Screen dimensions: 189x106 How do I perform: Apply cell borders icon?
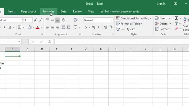point(20,27)
